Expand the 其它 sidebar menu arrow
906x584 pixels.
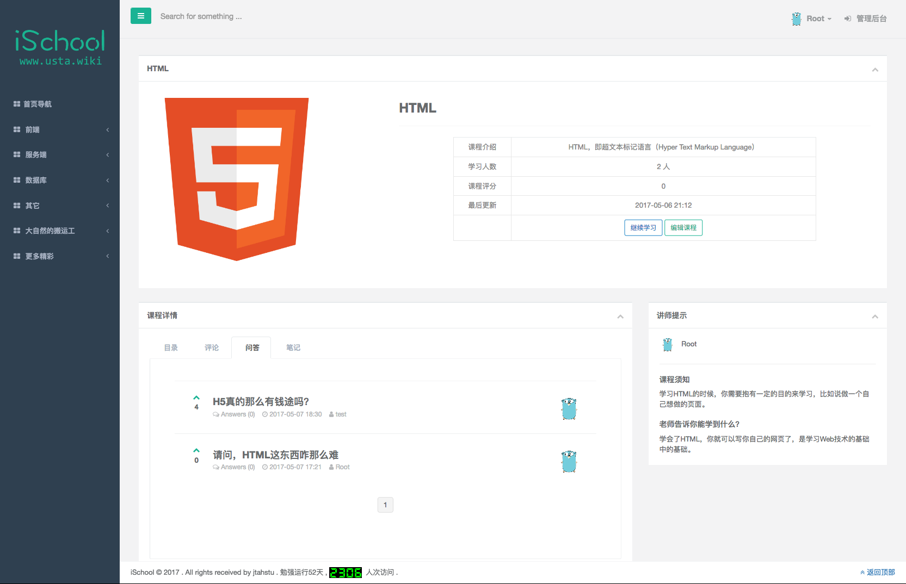click(108, 206)
